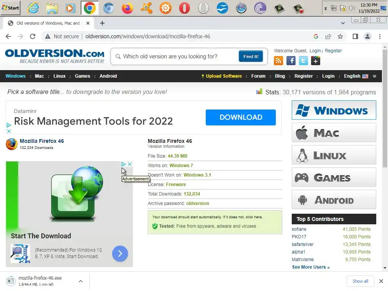The width and height of the screenshot is (388, 291).
Task: Show hidden tray icons arrow
Action: coord(325,8)
